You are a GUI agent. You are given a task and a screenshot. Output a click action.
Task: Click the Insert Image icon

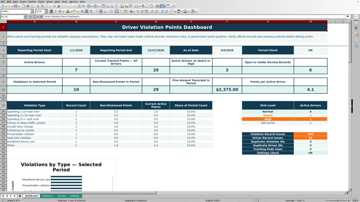tap(122, 6)
